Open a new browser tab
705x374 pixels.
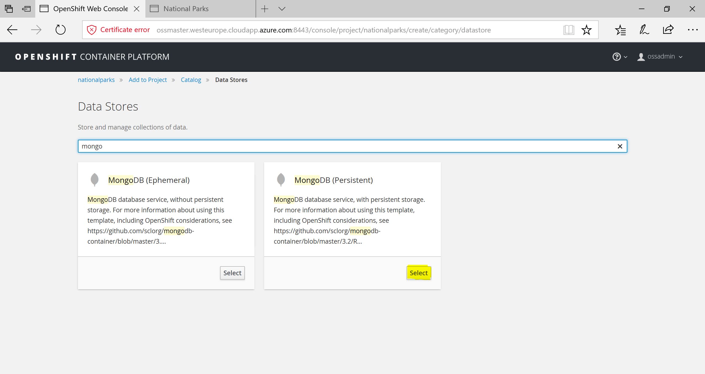264,9
